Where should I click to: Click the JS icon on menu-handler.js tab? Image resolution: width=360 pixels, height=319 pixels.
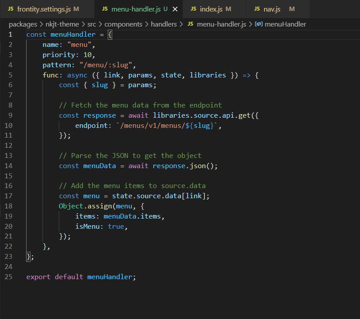tap(104, 9)
